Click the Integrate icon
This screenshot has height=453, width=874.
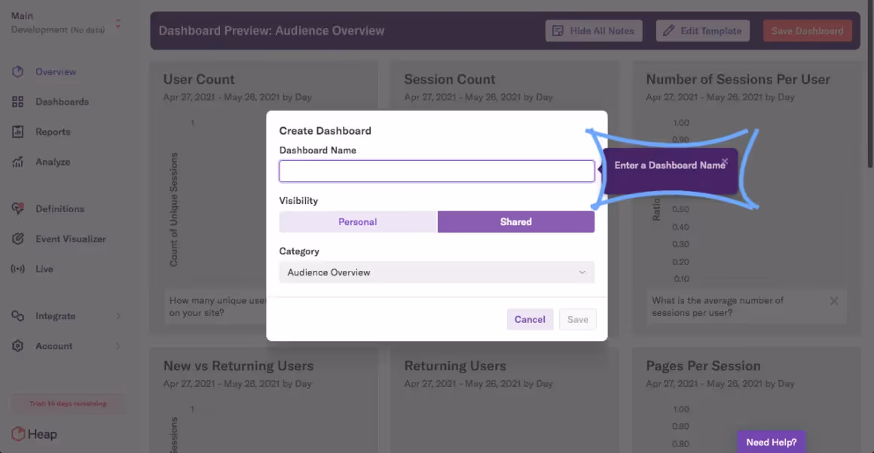click(18, 315)
